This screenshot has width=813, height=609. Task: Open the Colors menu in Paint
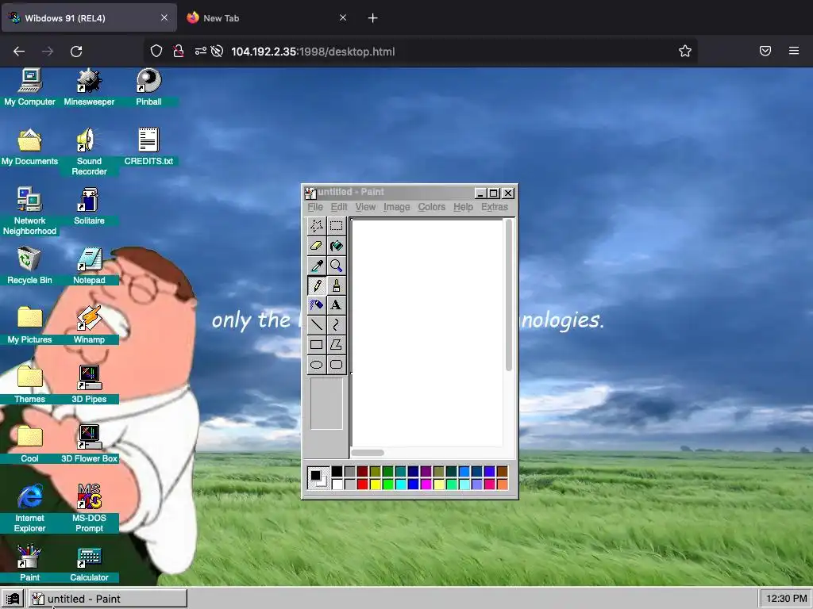[x=432, y=207]
